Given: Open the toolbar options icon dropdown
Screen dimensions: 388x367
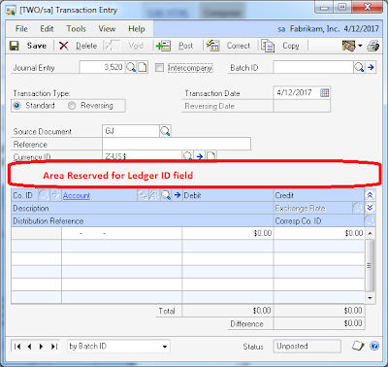Looking at the screenshot, I should point(352,46).
